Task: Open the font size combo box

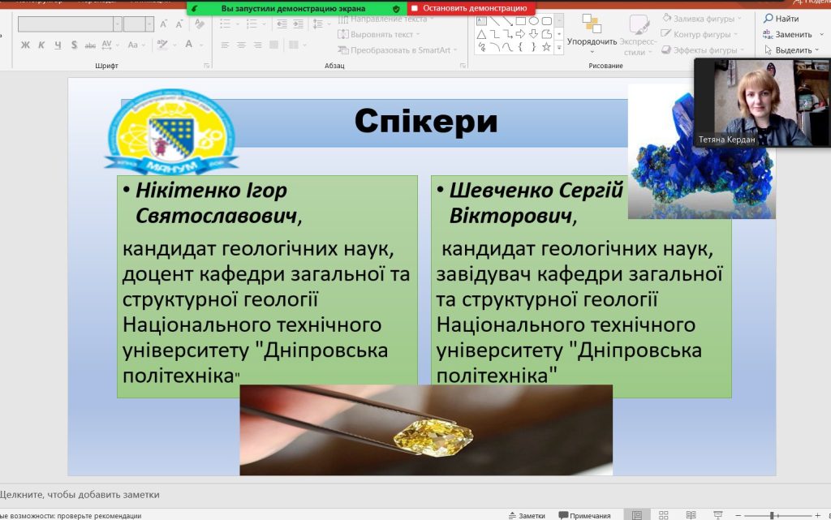Action: [139, 24]
